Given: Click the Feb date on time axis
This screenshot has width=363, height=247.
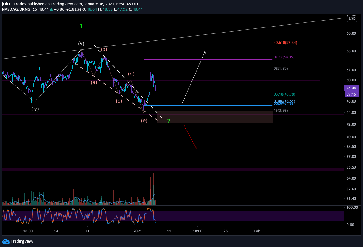Looking at the screenshot, I should pyautogui.click(x=257, y=231).
